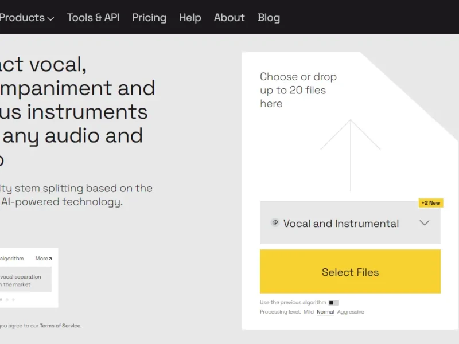Go to the Pricing page
The image size is (459, 344).
coord(149,17)
